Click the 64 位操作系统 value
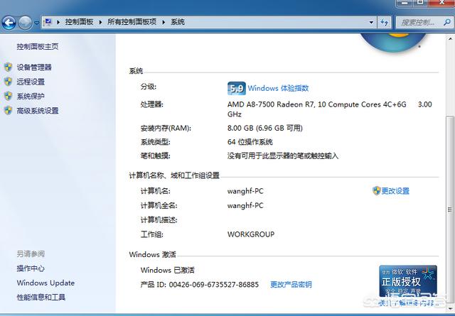 250,142
